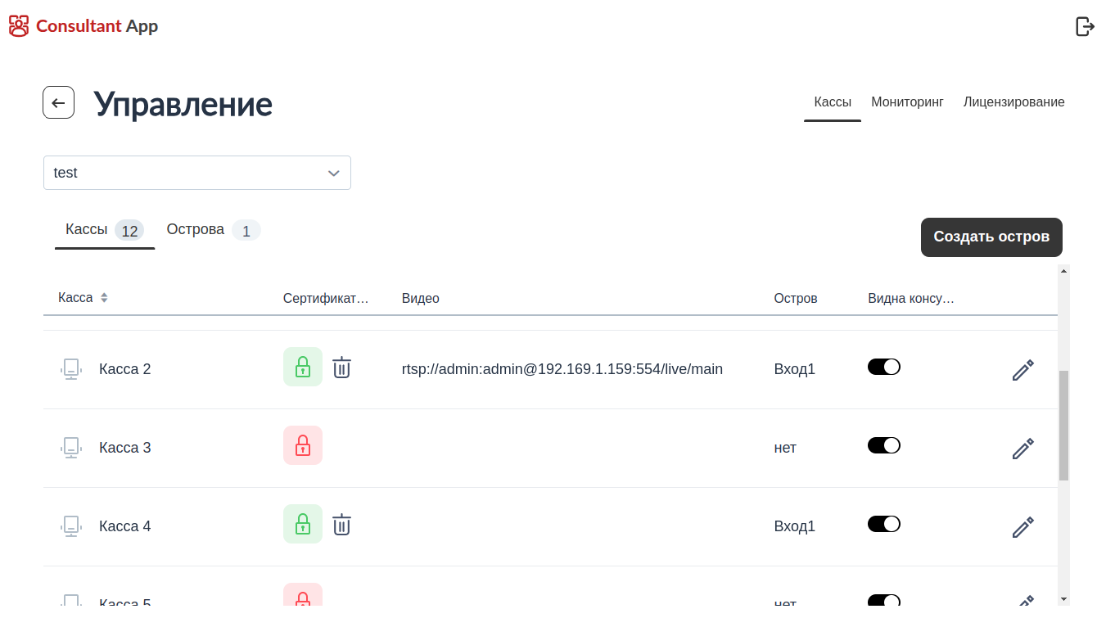This screenshot has height=627, width=1115.
Task: Edit Касса 3 using the pencil icon
Action: pyautogui.click(x=1022, y=449)
